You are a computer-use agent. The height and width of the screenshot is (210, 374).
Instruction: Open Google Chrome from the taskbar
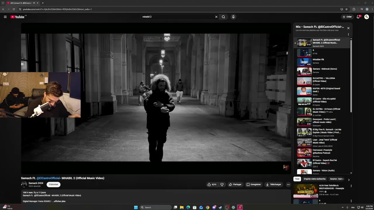[207, 207]
